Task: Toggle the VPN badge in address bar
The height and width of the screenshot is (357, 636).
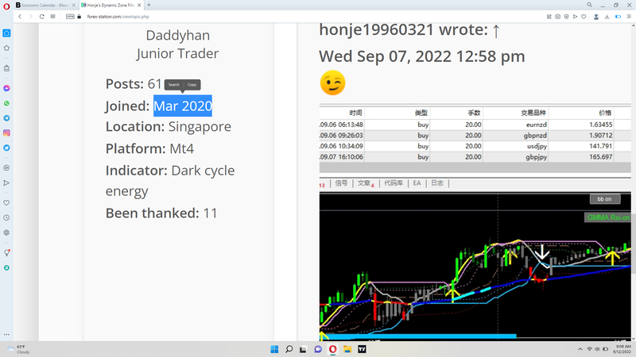Action: 70,17
